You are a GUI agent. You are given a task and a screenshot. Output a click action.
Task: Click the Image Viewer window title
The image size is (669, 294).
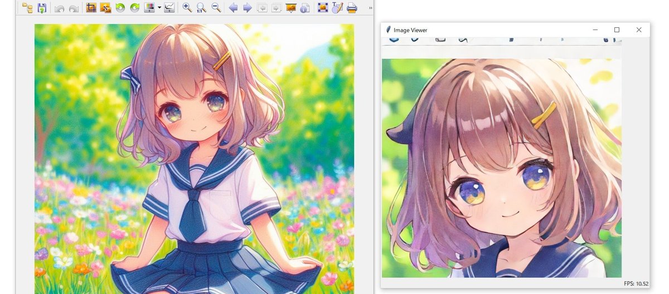tap(410, 30)
